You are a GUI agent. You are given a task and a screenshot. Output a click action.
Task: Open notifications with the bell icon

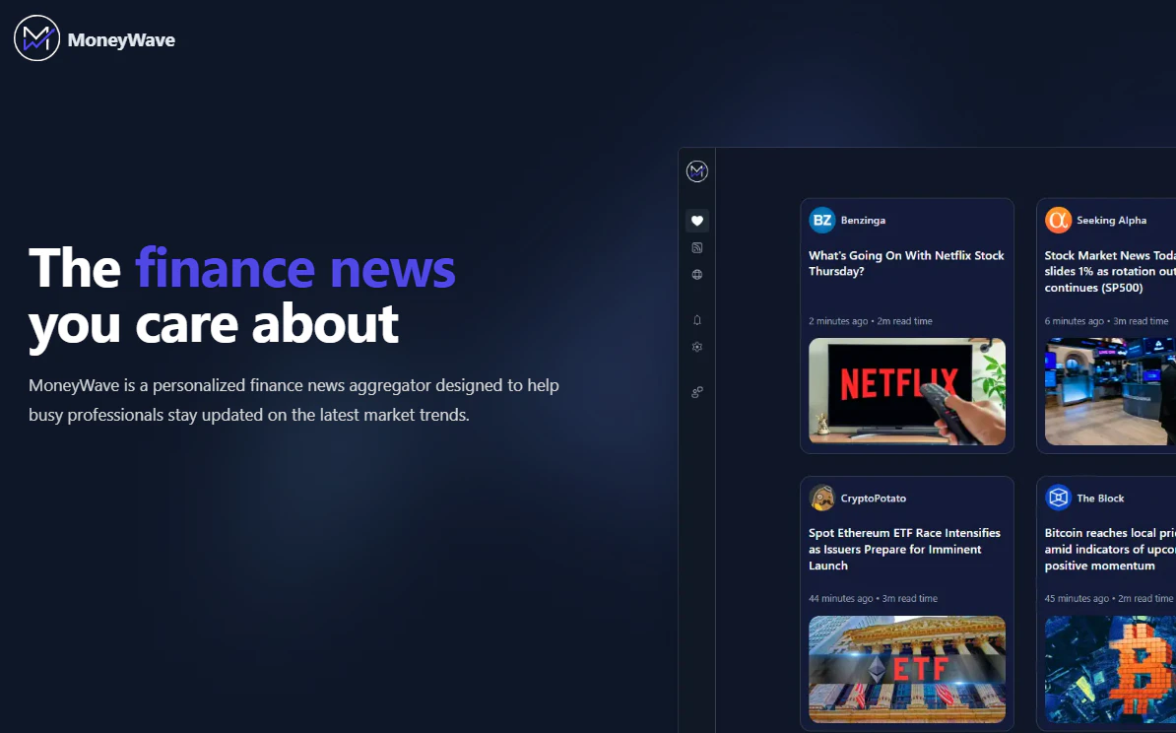tap(696, 319)
